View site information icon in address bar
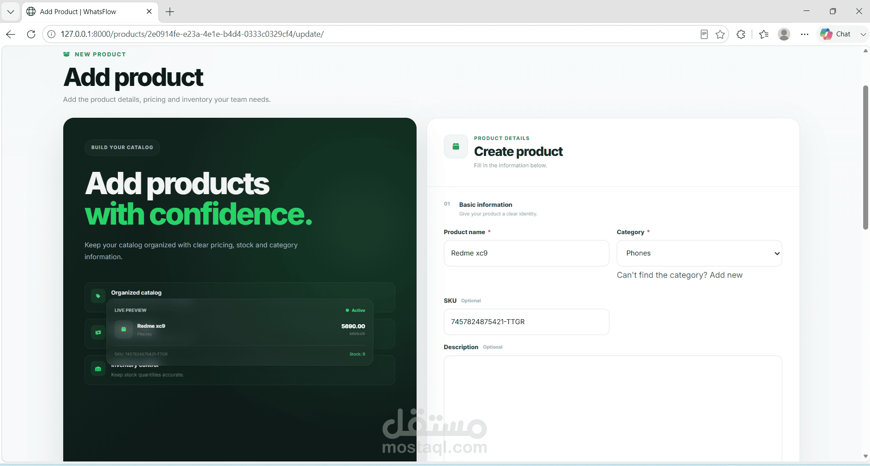This screenshot has height=466, width=870. click(x=52, y=34)
